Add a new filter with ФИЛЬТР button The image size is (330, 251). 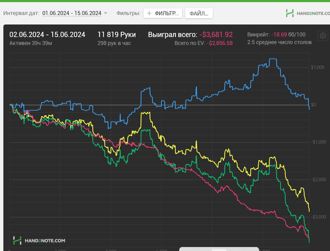(163, 13)
